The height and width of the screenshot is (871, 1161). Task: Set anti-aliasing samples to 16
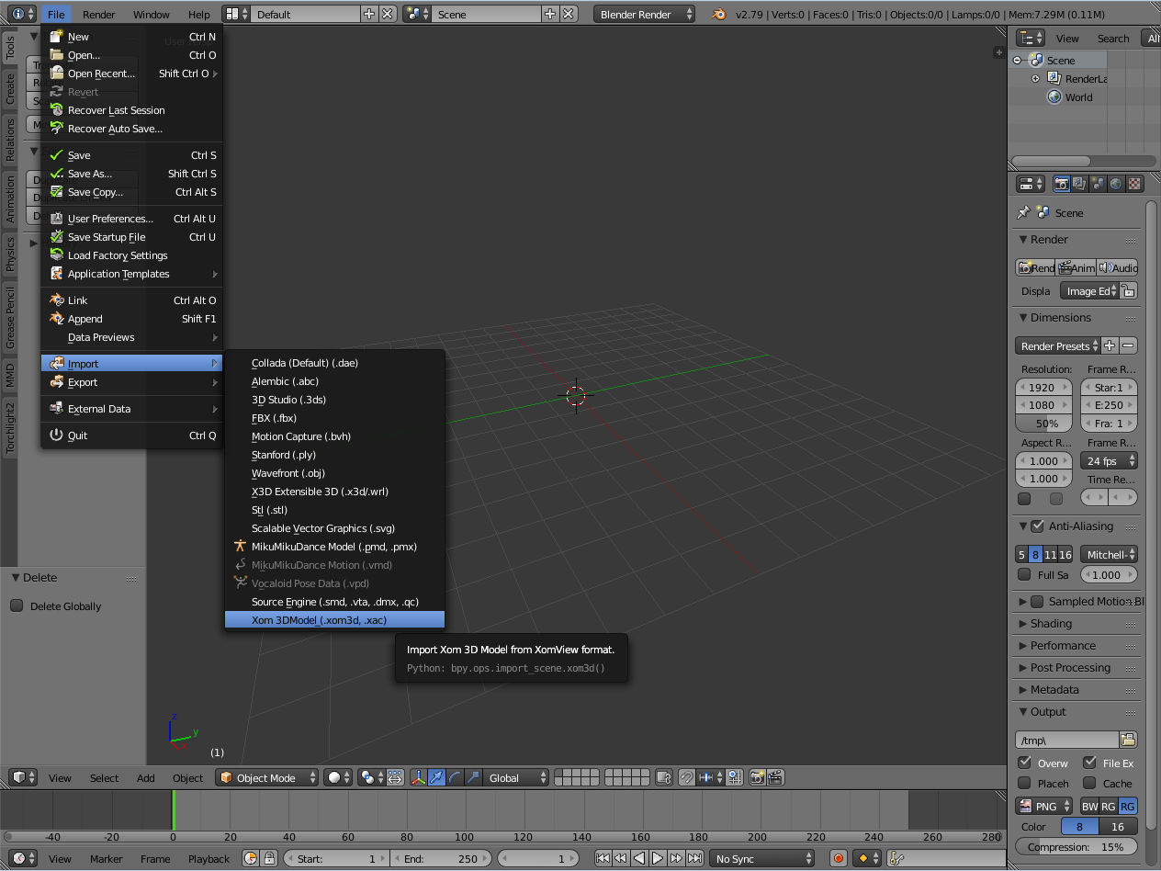point(1065,554)
